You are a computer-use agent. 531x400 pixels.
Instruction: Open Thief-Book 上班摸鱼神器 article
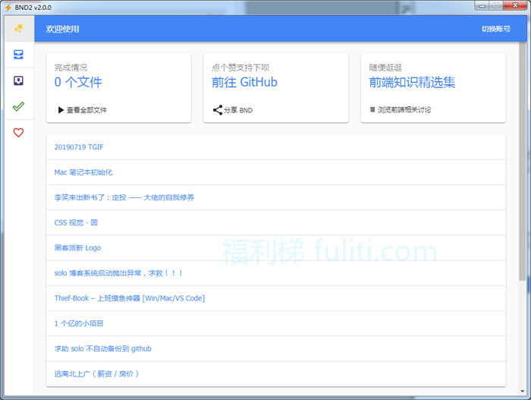tap(129, 298)
